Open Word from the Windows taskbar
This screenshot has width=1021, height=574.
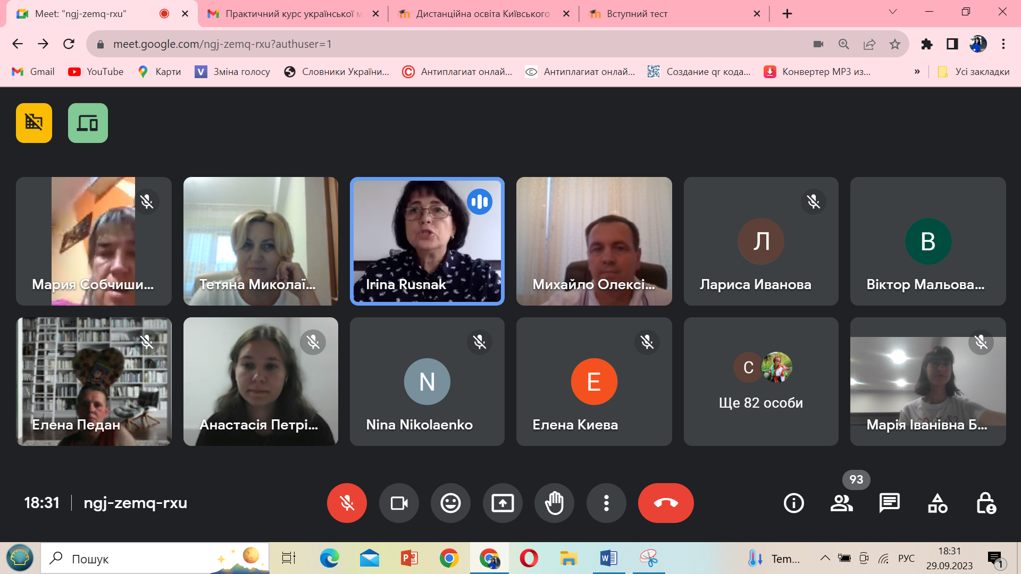click(x=608, y=559)
